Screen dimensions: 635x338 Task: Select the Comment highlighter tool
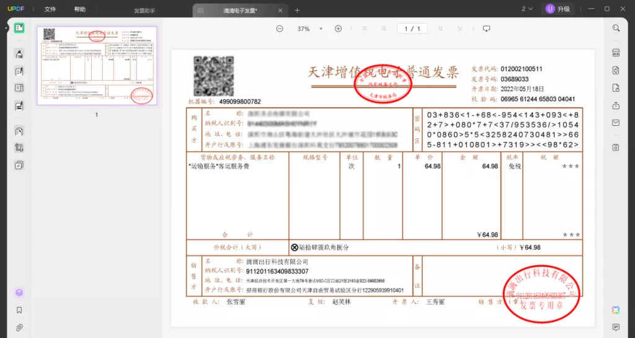tap(19, 54)
